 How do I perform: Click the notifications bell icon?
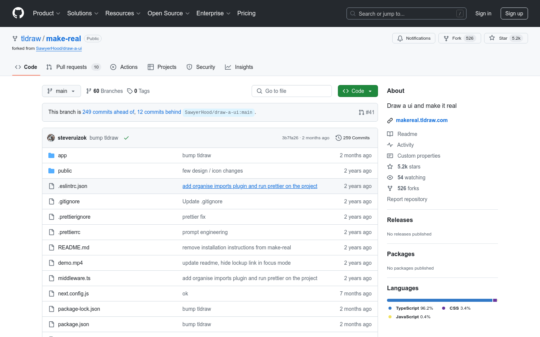click(400, 38)
